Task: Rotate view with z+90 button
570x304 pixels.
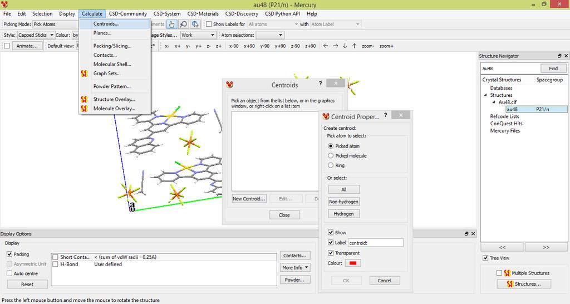Action: [311, 46]
